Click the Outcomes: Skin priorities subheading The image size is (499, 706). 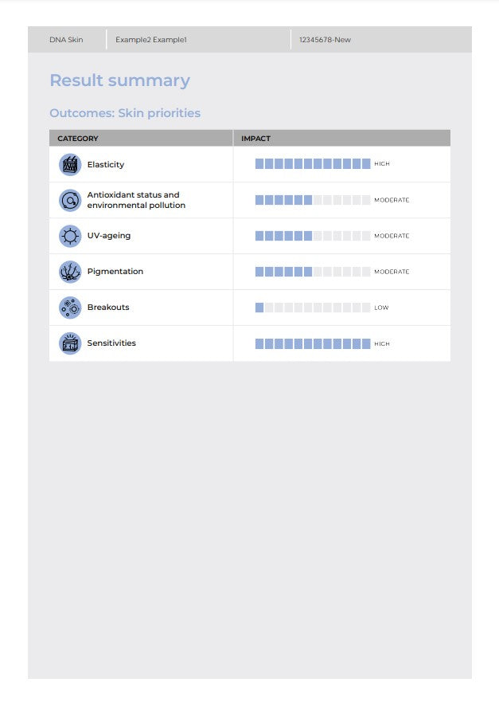coord(125,113)
